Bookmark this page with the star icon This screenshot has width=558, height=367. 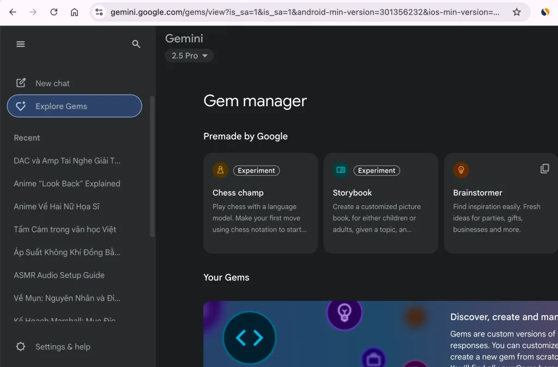(517, 12)
